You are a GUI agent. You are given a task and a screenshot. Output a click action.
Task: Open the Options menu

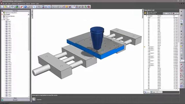28,4
